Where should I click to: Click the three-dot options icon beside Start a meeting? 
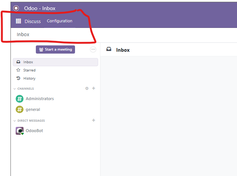click(x=93, y=49)
